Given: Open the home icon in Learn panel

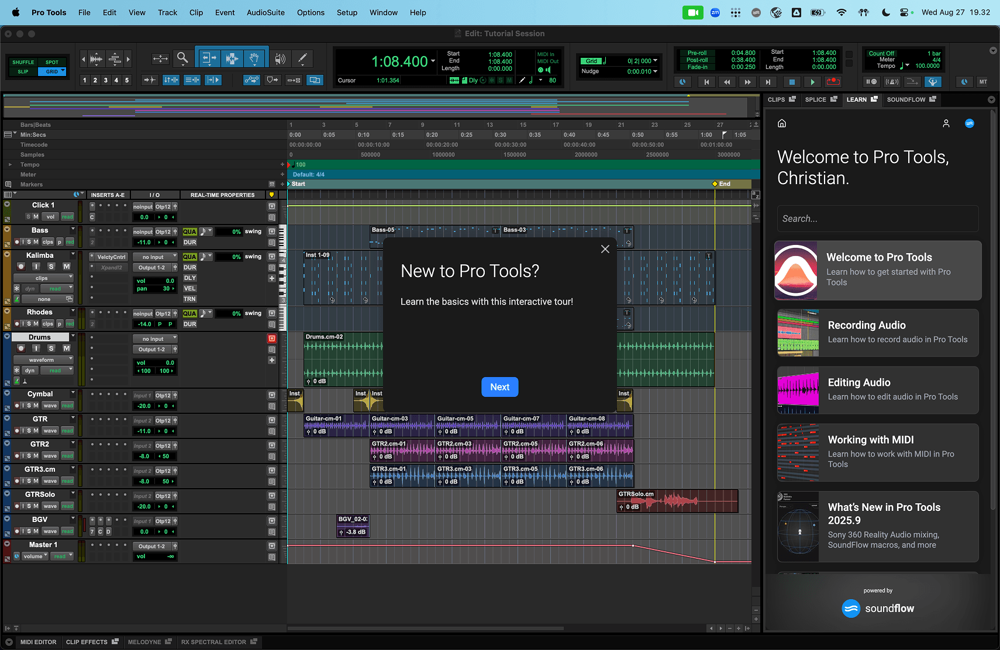Looking at the screenshot, I should [782, 123].
